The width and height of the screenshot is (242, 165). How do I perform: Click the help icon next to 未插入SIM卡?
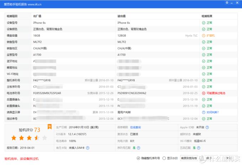coord(88,148)
